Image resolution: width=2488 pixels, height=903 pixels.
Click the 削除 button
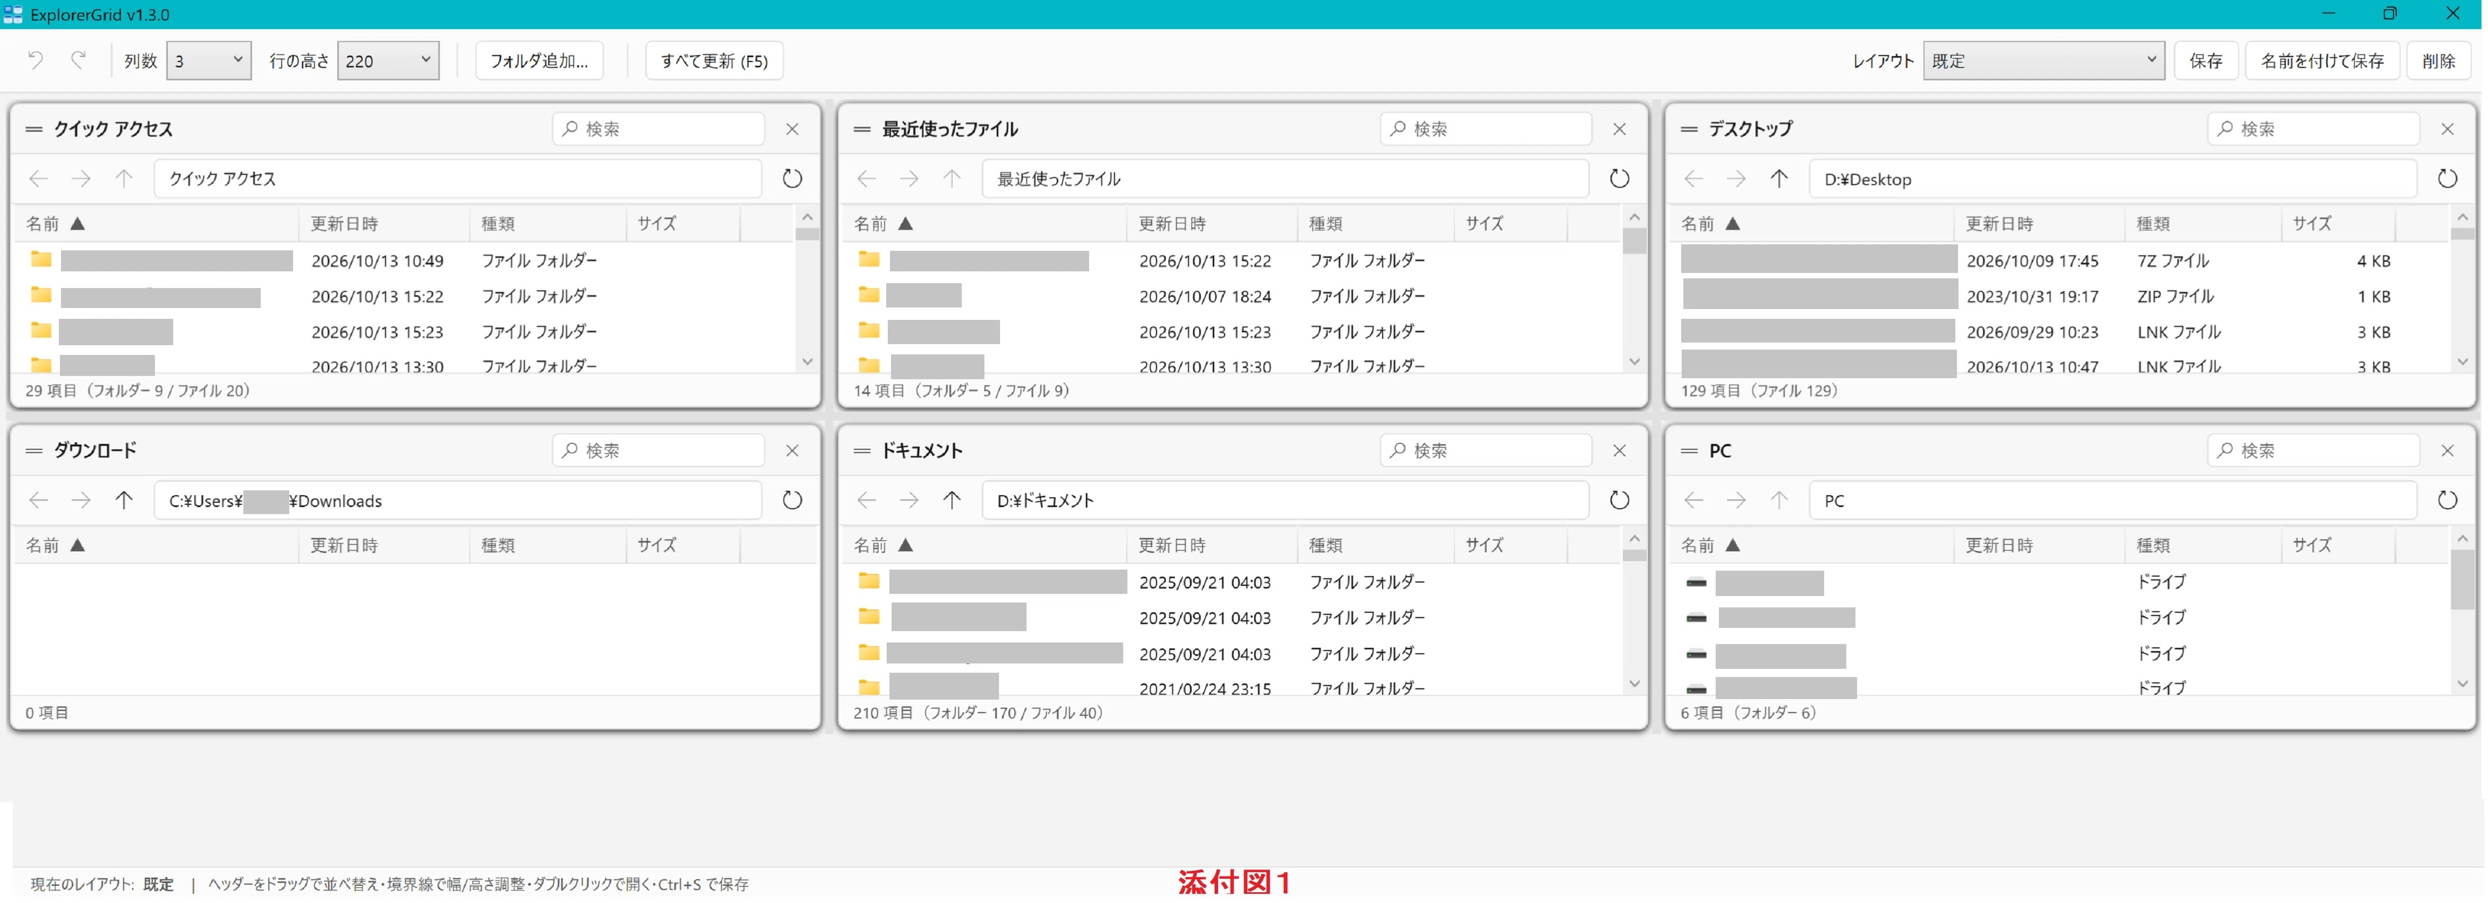point(2439,60)
